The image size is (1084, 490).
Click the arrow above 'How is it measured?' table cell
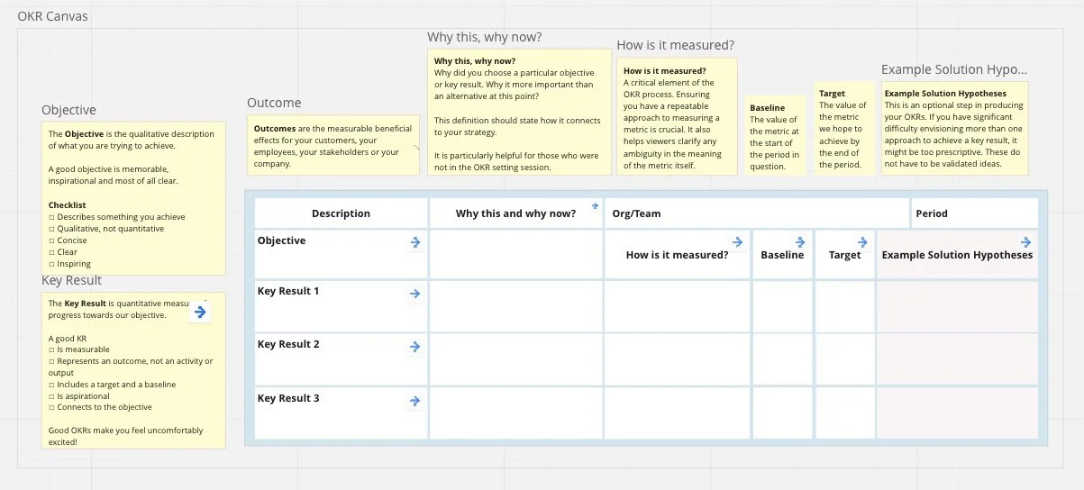pos(737,241)
